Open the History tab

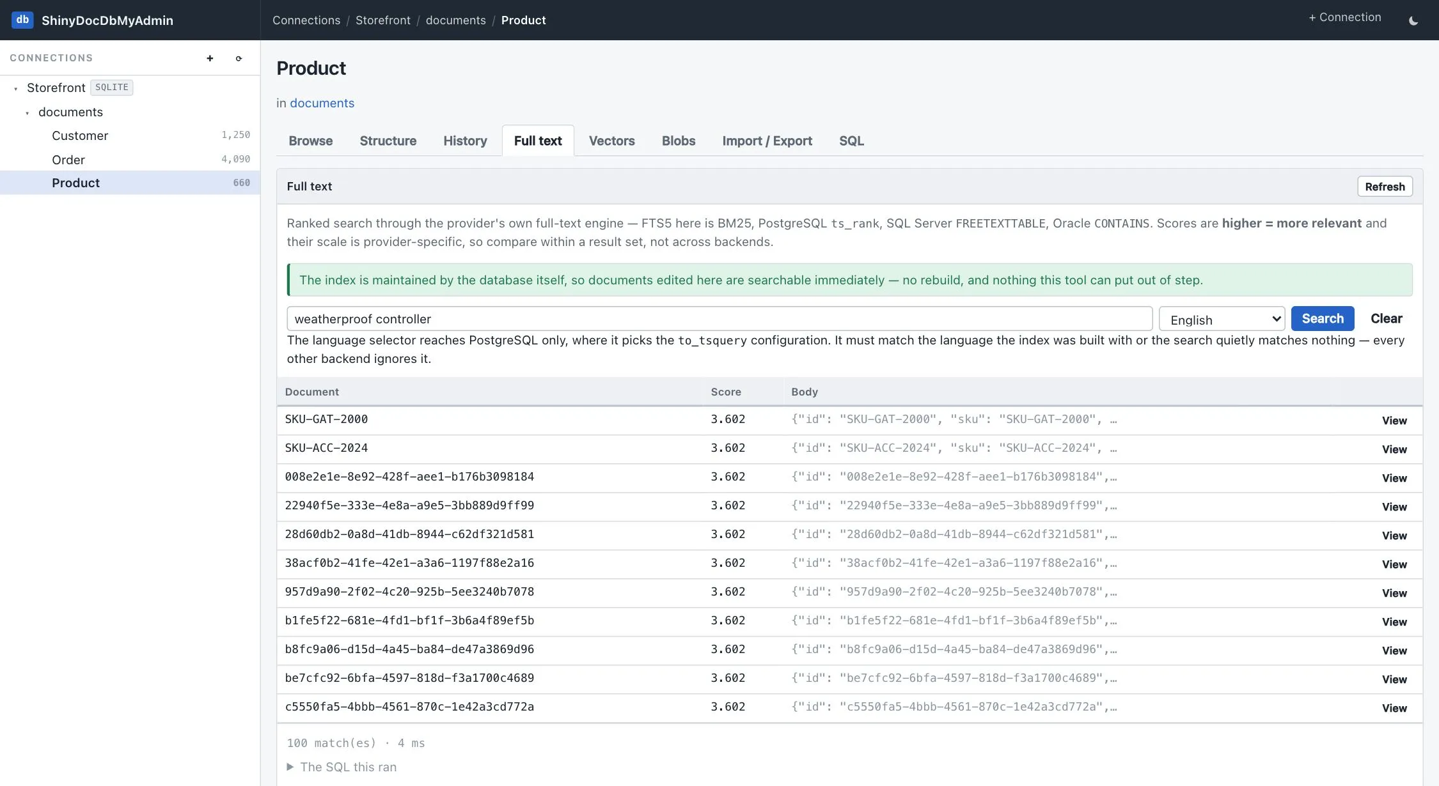coord(465,141)
